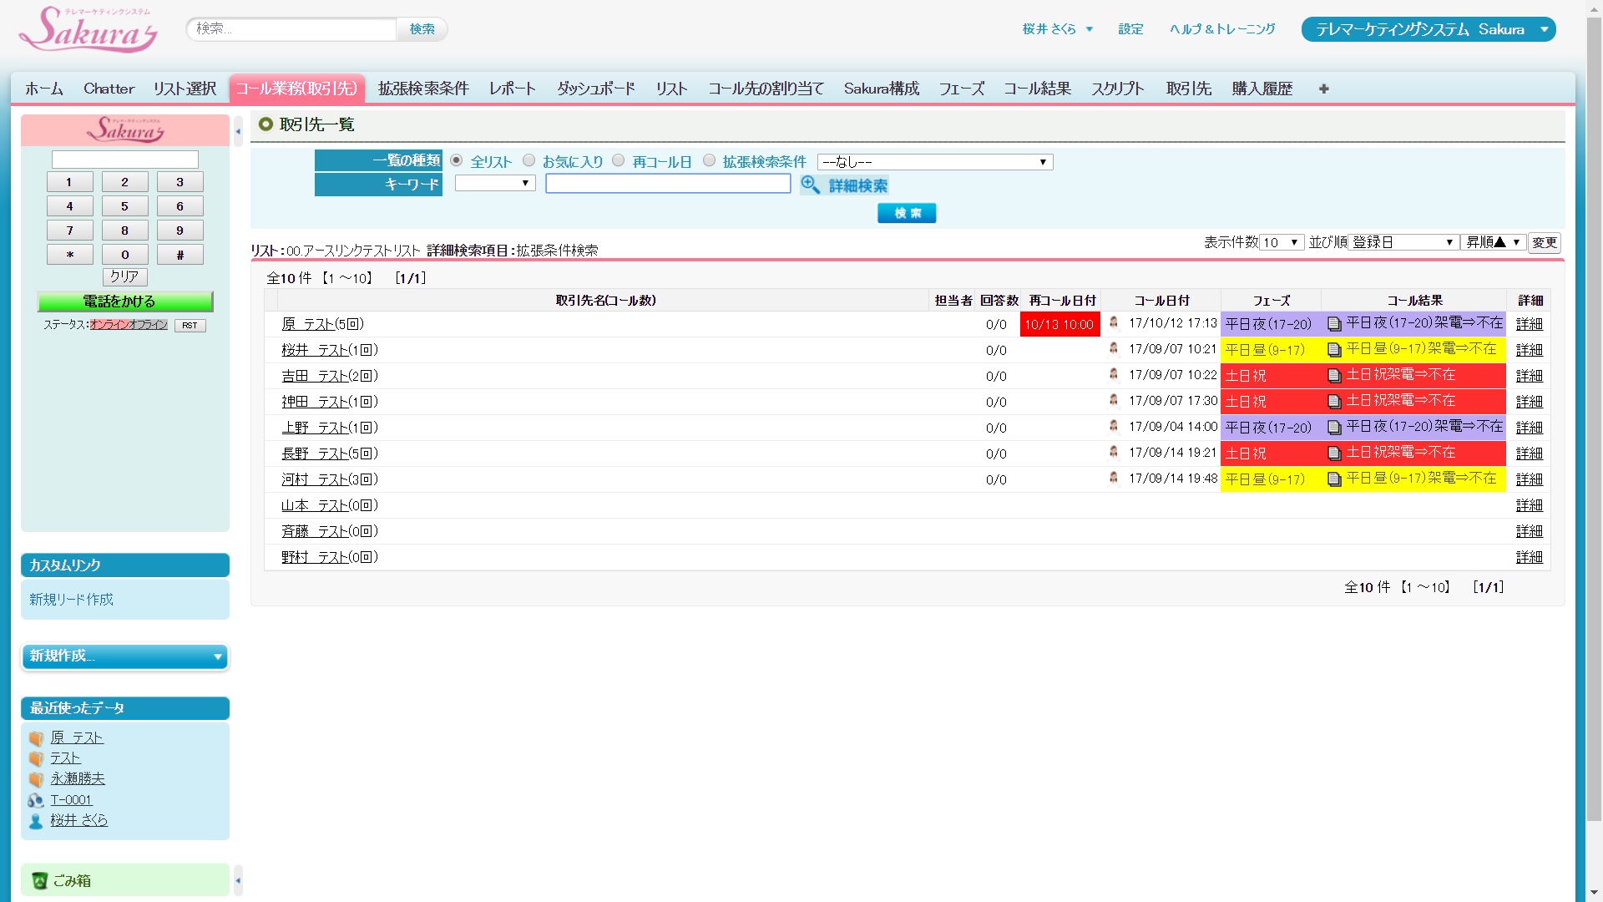
Task: Click the plus icon to add a tab
Action: (1323, 89)
